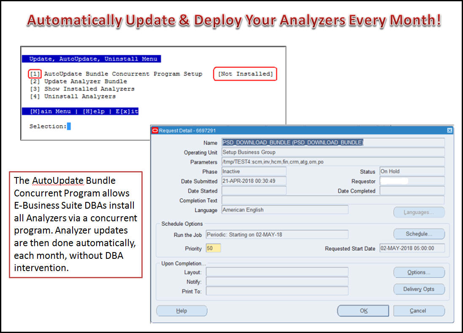
Task: Click the Priority field showing 50
Action: [x=213, y=248]
